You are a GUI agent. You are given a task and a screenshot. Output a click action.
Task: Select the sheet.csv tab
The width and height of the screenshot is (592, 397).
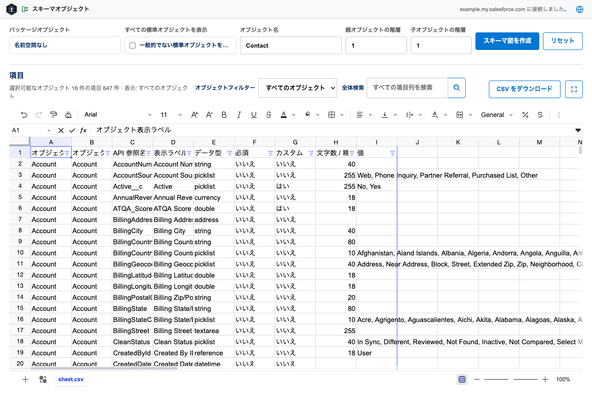71,379
